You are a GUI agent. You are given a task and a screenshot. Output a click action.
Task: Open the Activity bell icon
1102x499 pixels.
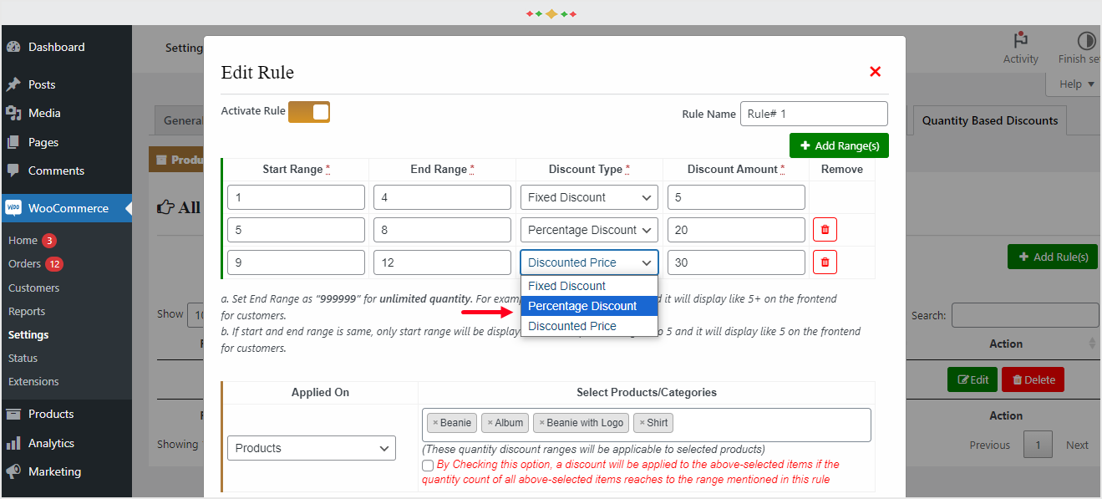(1020, 39)
